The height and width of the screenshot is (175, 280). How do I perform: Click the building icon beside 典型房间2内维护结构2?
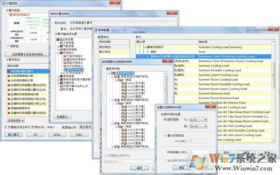pos(119,147)
